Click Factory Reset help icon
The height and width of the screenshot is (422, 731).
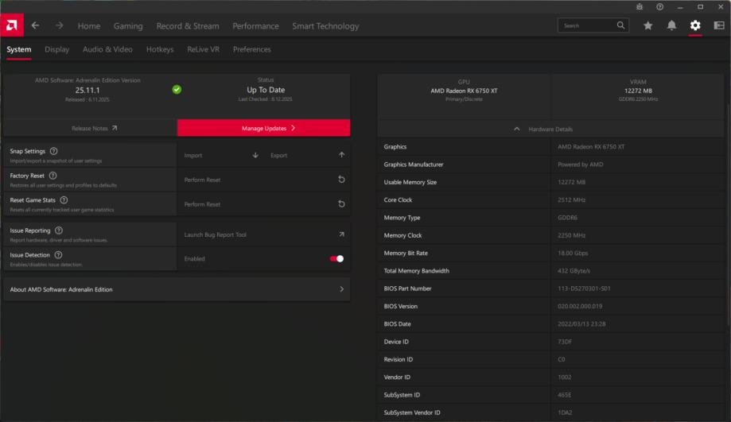[x=52, y=176]
